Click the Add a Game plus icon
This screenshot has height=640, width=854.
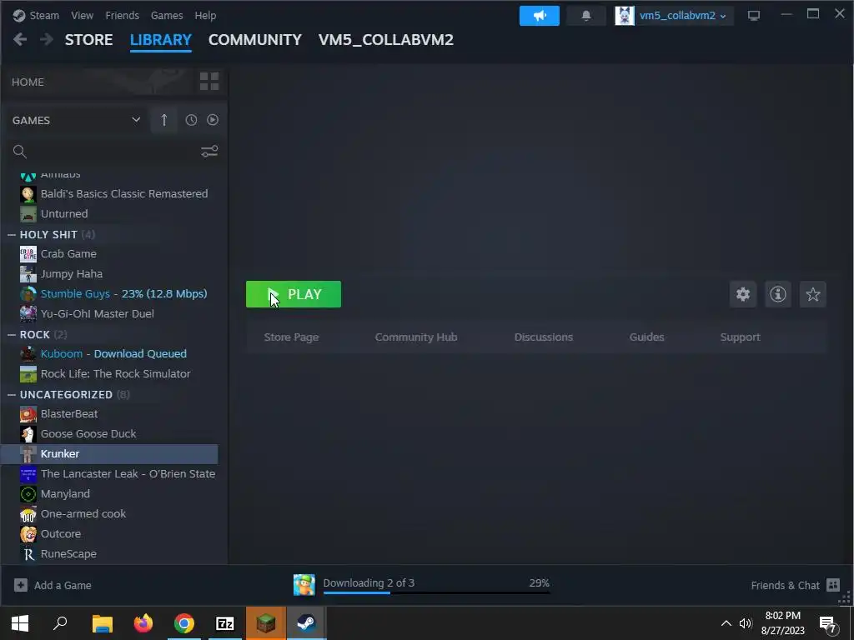tap(21, 585)
